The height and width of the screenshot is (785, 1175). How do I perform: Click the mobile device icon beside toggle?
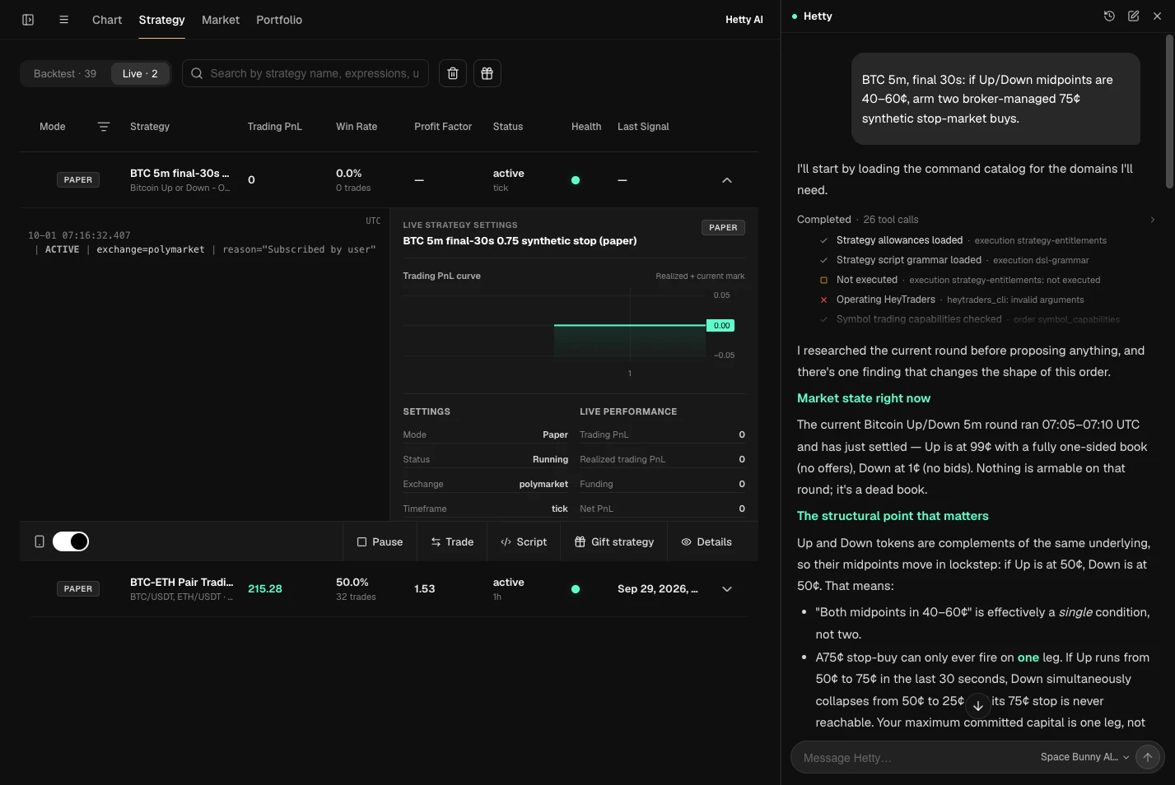tap(40, 541)
